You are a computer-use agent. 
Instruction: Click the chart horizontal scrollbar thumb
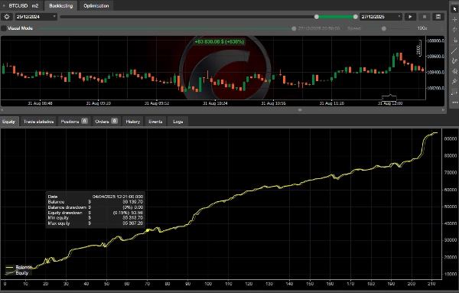pyautogui.click(x=300, y=109)
